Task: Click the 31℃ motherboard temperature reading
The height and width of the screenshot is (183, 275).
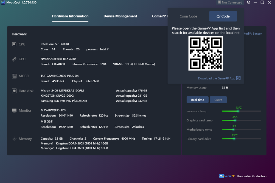Action: 234,126
